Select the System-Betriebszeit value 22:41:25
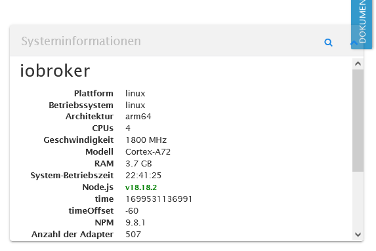This screenshot has height=251, width=376. (x=144, y=176)
